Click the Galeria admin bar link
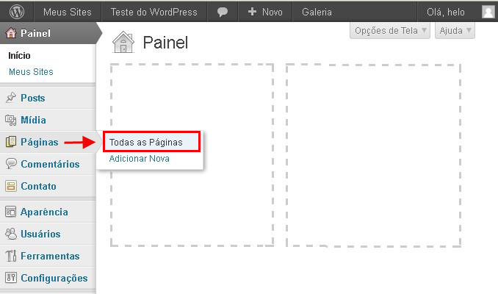 pos(317,12)
